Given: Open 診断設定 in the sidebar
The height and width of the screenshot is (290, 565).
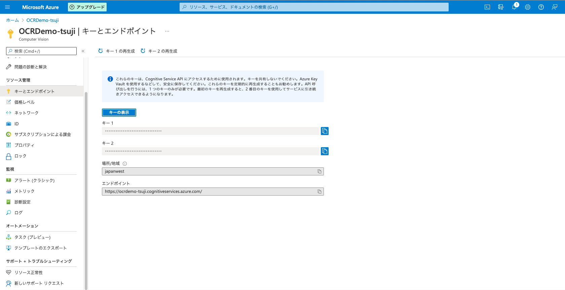Looking at the screenshot, I should point(42,202).
